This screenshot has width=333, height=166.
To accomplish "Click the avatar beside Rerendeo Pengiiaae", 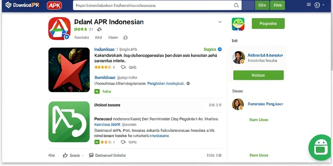I will pos(238,104).
